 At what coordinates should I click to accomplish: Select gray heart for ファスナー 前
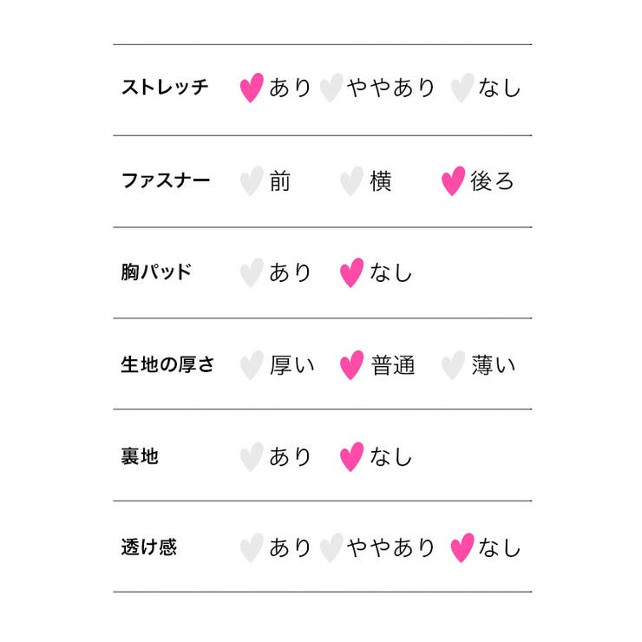(251, 180)
